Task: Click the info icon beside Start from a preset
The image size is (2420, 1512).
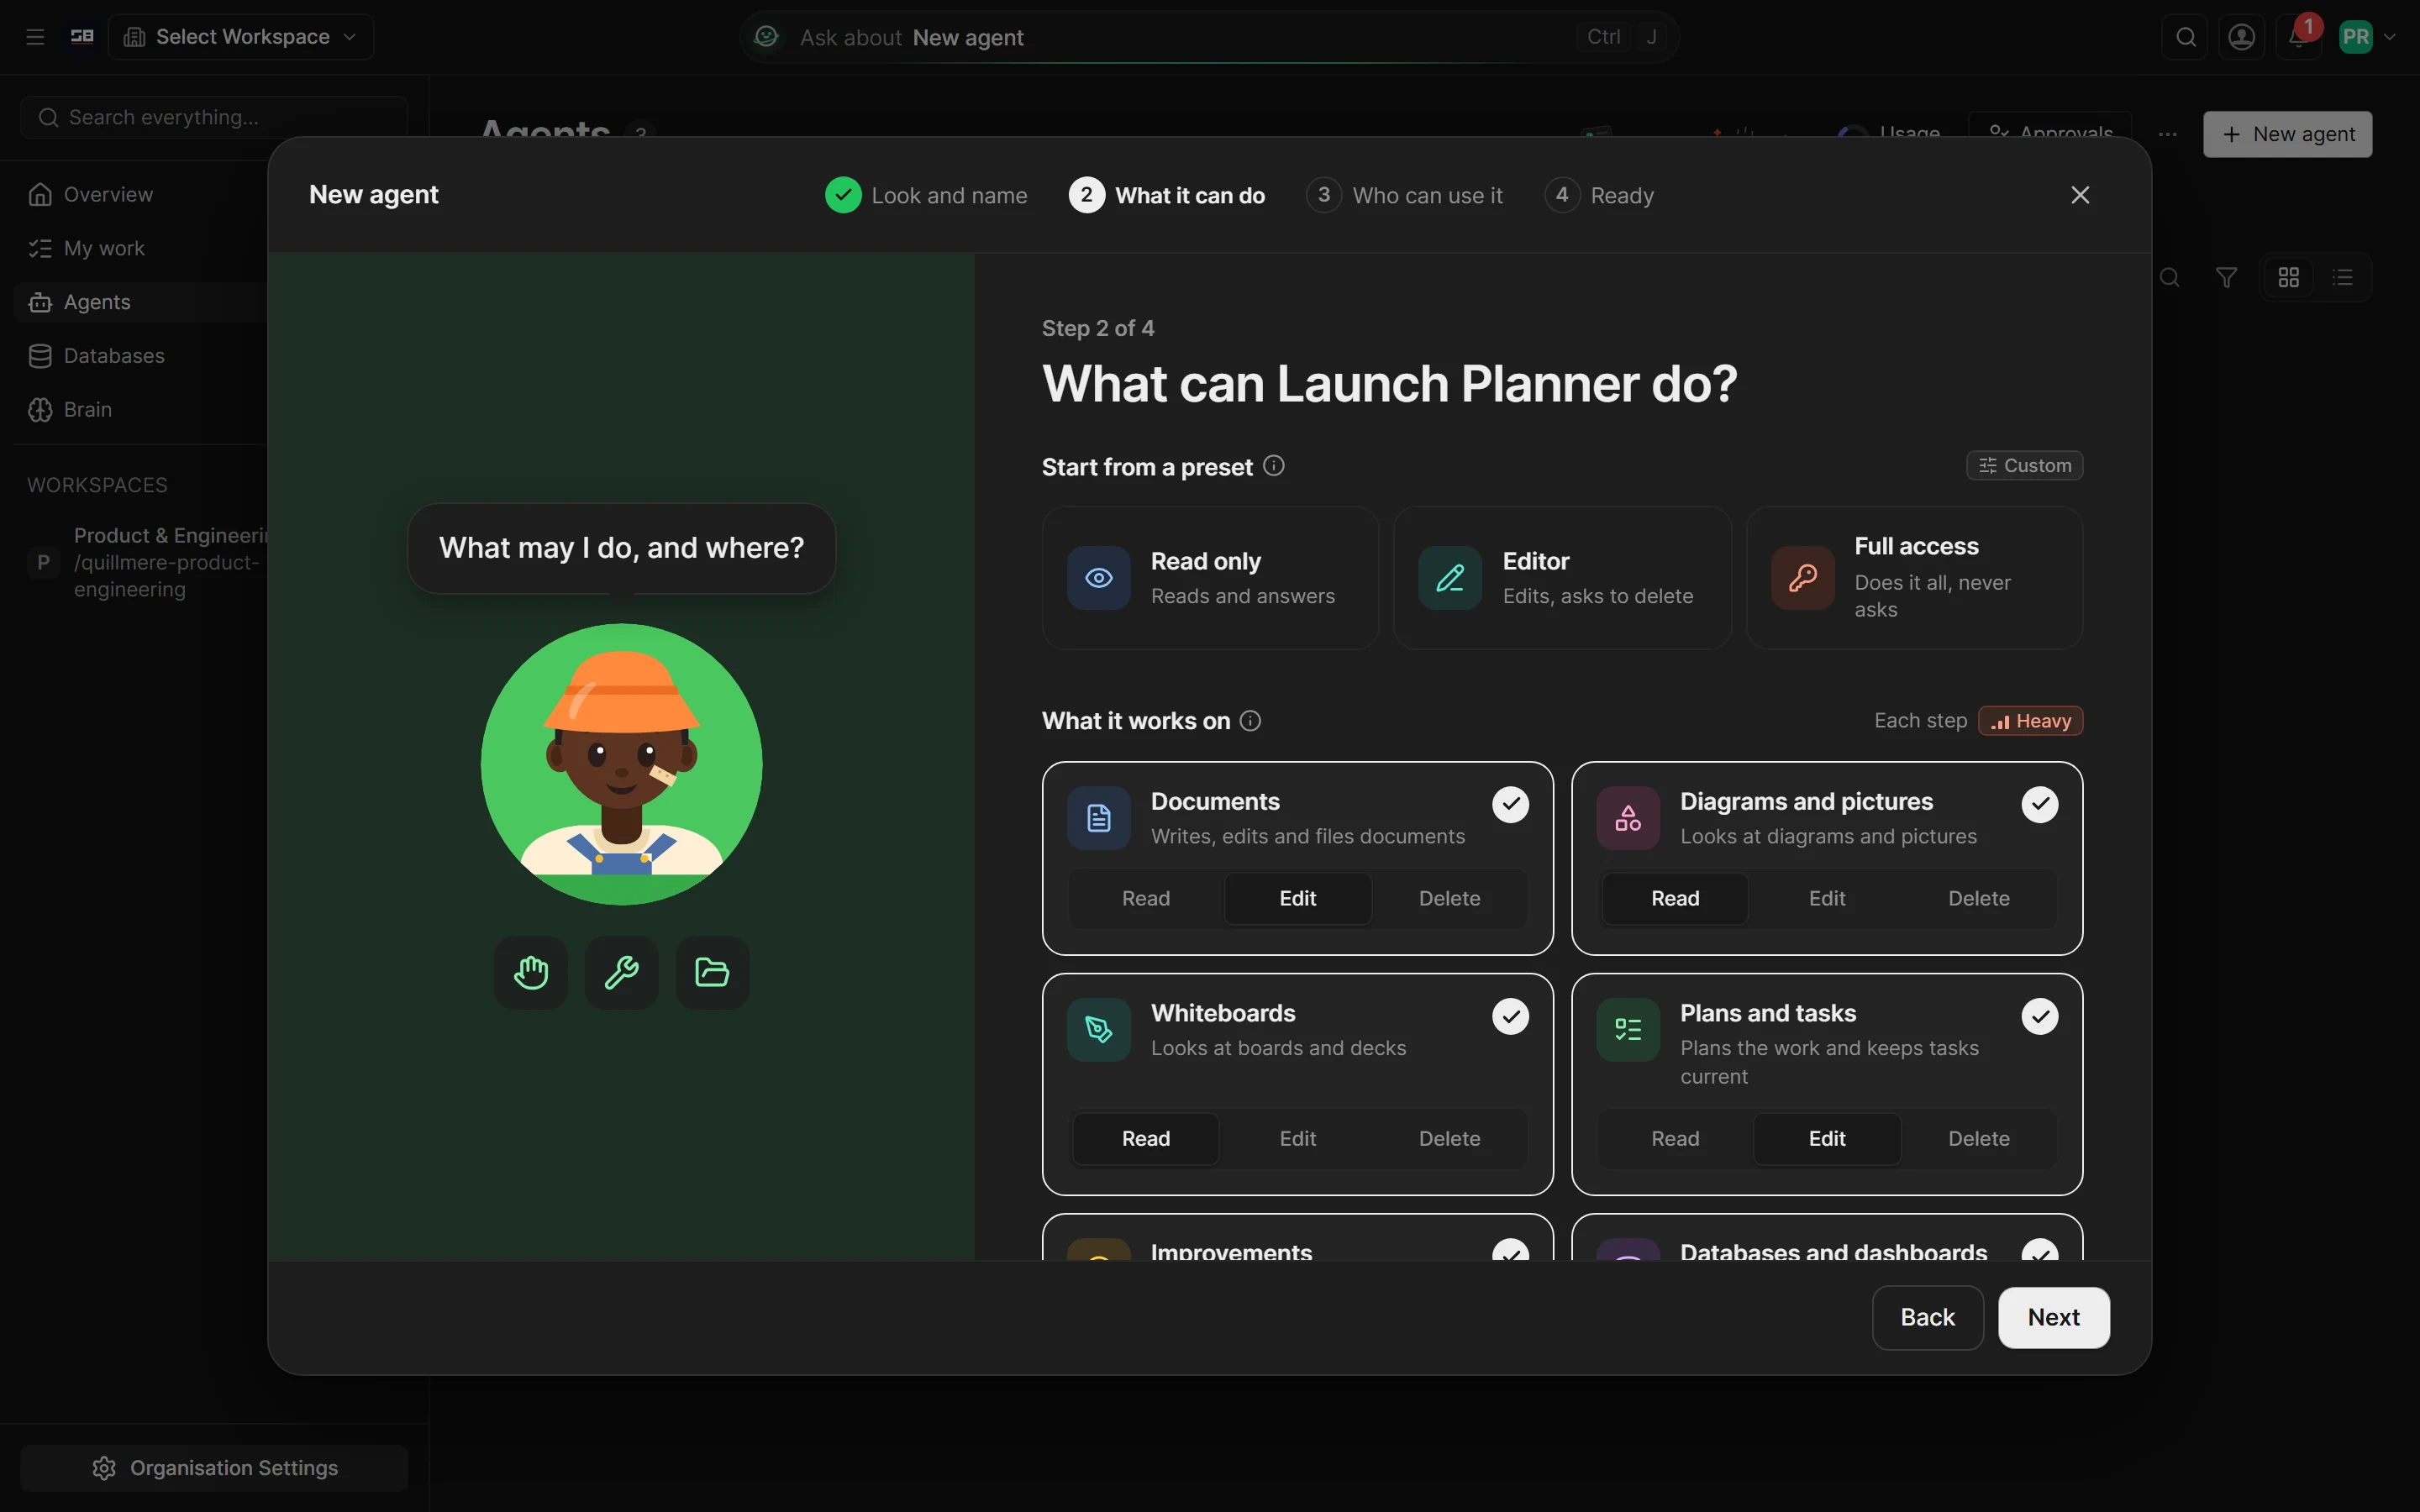Action: tap(1273, 466)
